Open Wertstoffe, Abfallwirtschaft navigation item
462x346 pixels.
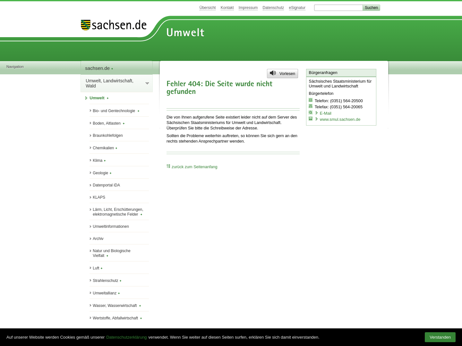[x=115, y=318]
